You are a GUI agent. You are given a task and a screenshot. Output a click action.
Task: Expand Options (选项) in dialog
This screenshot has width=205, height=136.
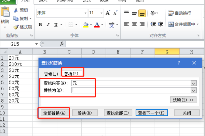tap(183, 100)
